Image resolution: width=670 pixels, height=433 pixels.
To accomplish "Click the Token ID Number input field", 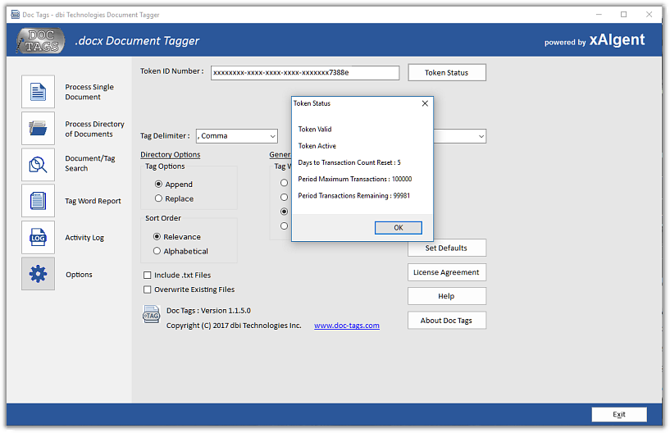I will point(305,73).
